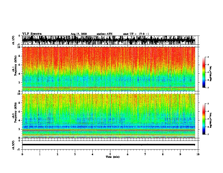This screenshot has height=173, width=223.
Task: Click the ch.1 colorbar log(PSD) unit label
Action: tap(211, 74)
